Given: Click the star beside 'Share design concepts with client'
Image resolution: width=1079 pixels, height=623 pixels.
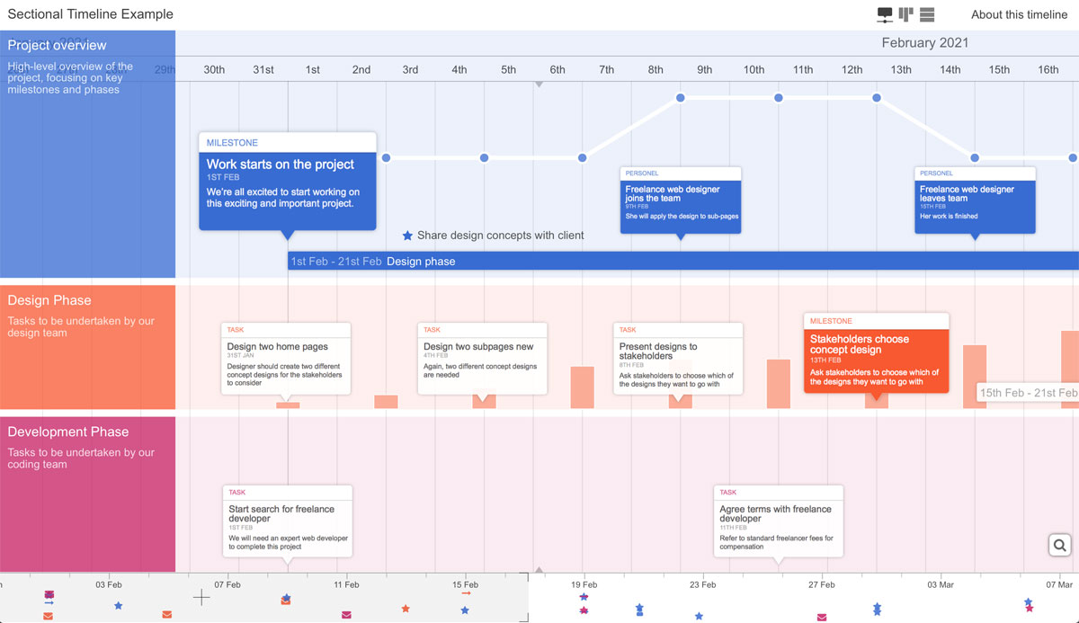Looking at the screenshot, I should coord(406,236).
